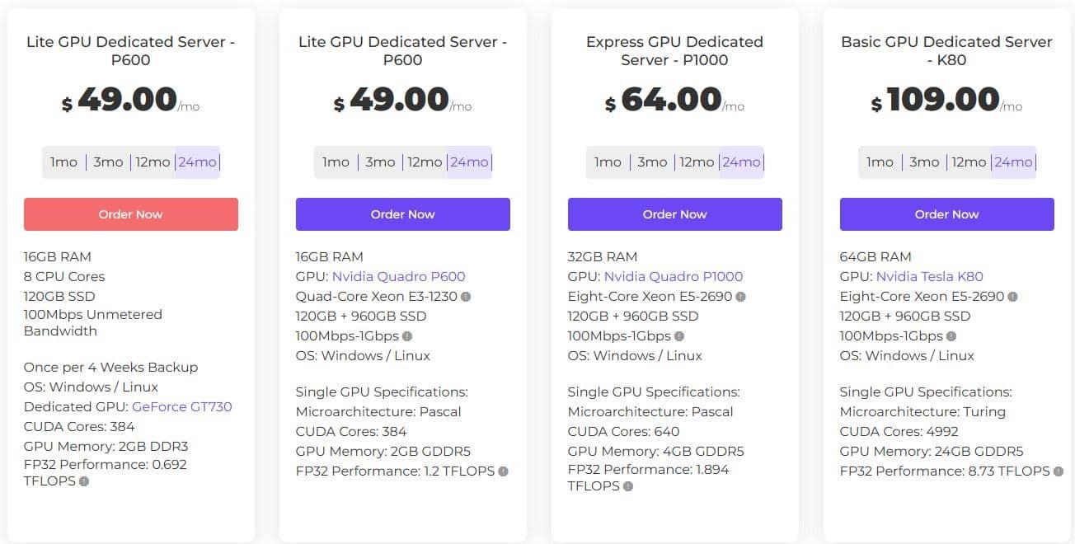1075x544 pixels.
Task: Click info icon next to K80 plan's Xeon E5-2690
Action: click(1012, 297)
